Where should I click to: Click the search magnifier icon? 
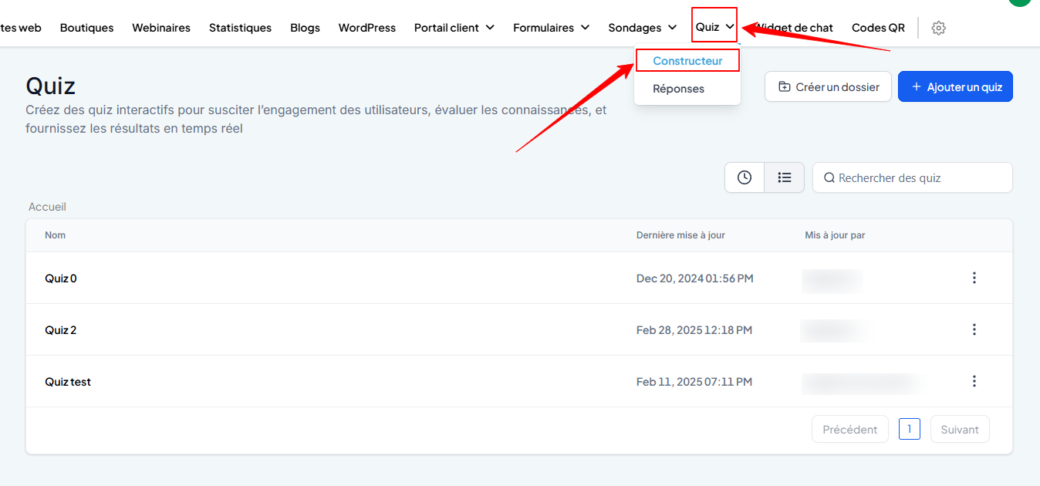(x=829, y=177)
